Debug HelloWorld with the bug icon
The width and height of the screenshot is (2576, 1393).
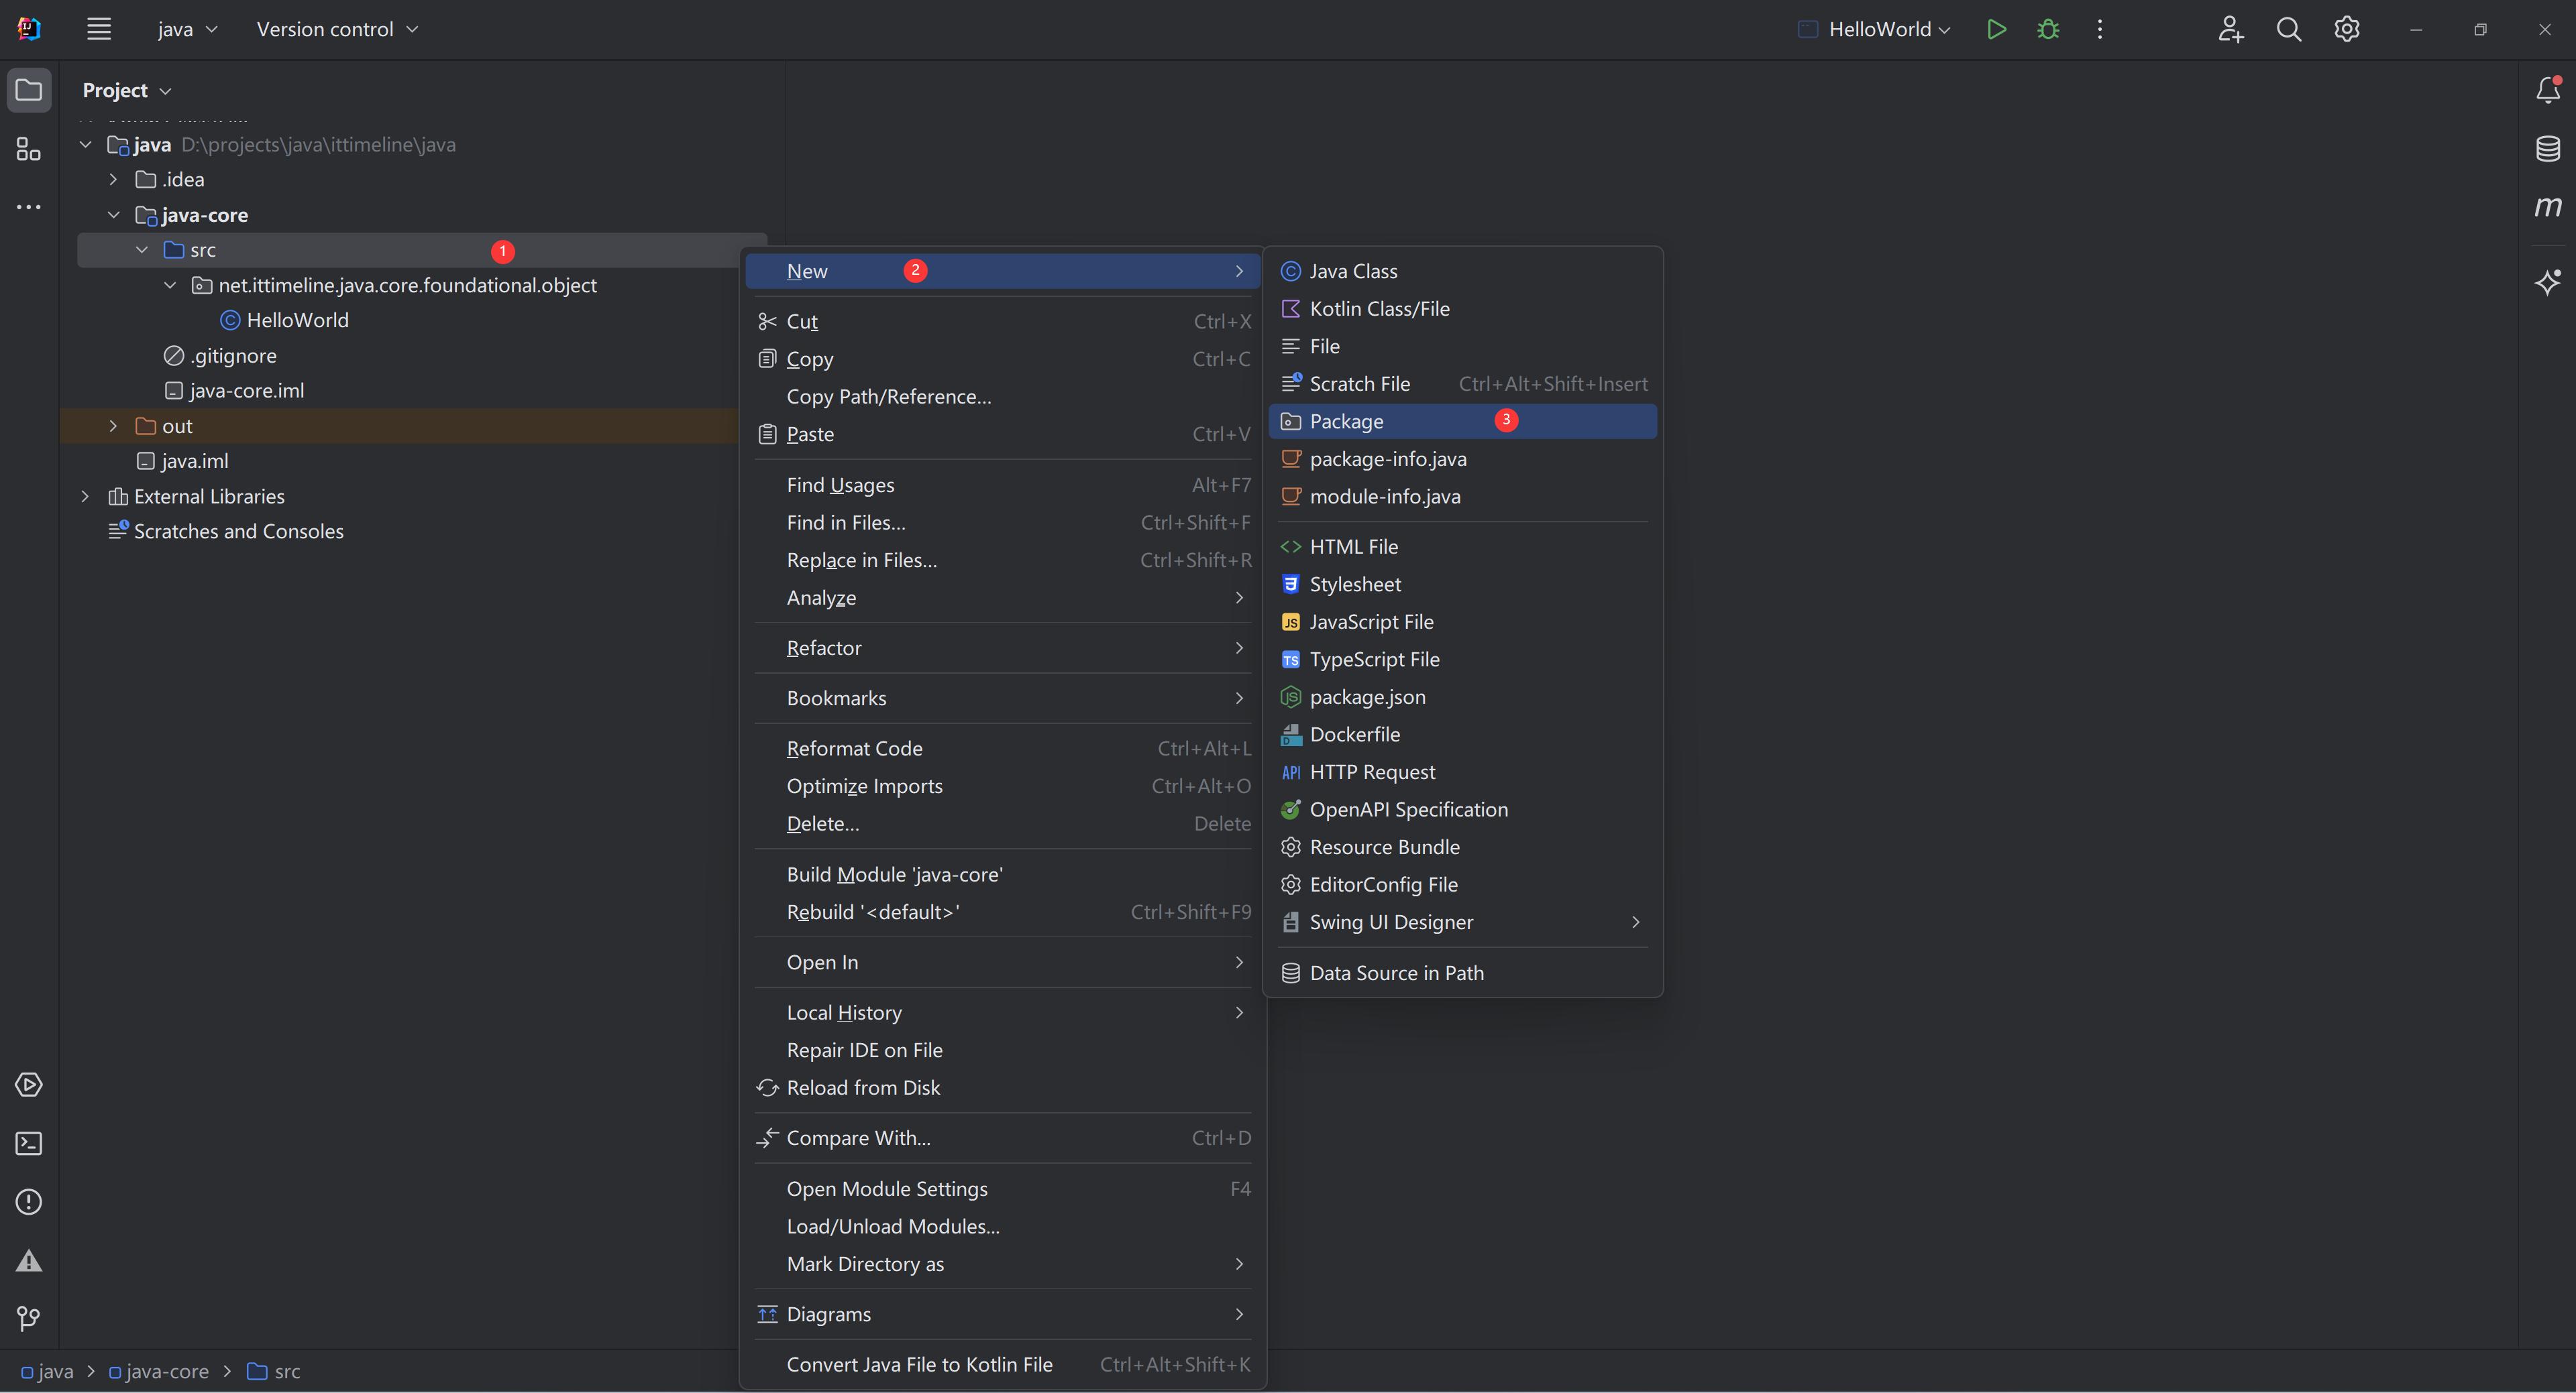tap(2048, 29)
